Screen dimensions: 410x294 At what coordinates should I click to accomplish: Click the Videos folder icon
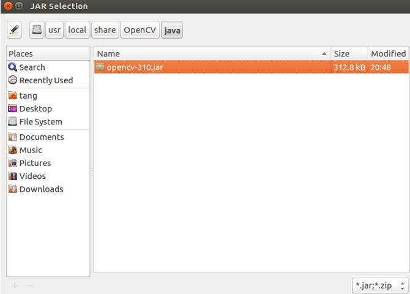pos(12,176)
